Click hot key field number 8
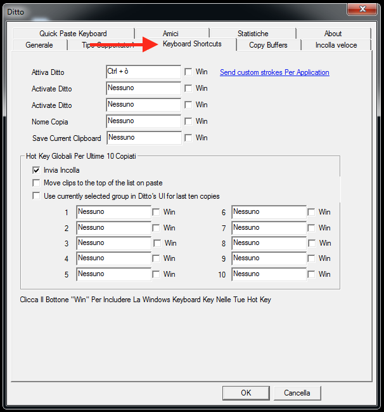Image resolution: width=384 pixels, height=412 pixels. click(269, 243)
